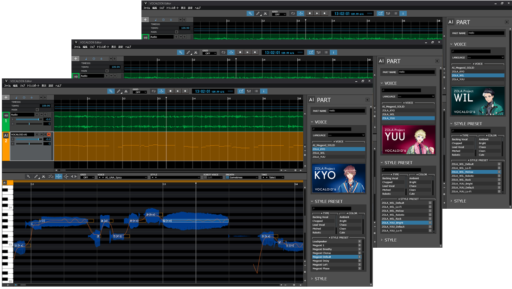Open the TAKE Take1 dropdown
The height and width of the screenshot is (289, 512).
click(272, 177)
